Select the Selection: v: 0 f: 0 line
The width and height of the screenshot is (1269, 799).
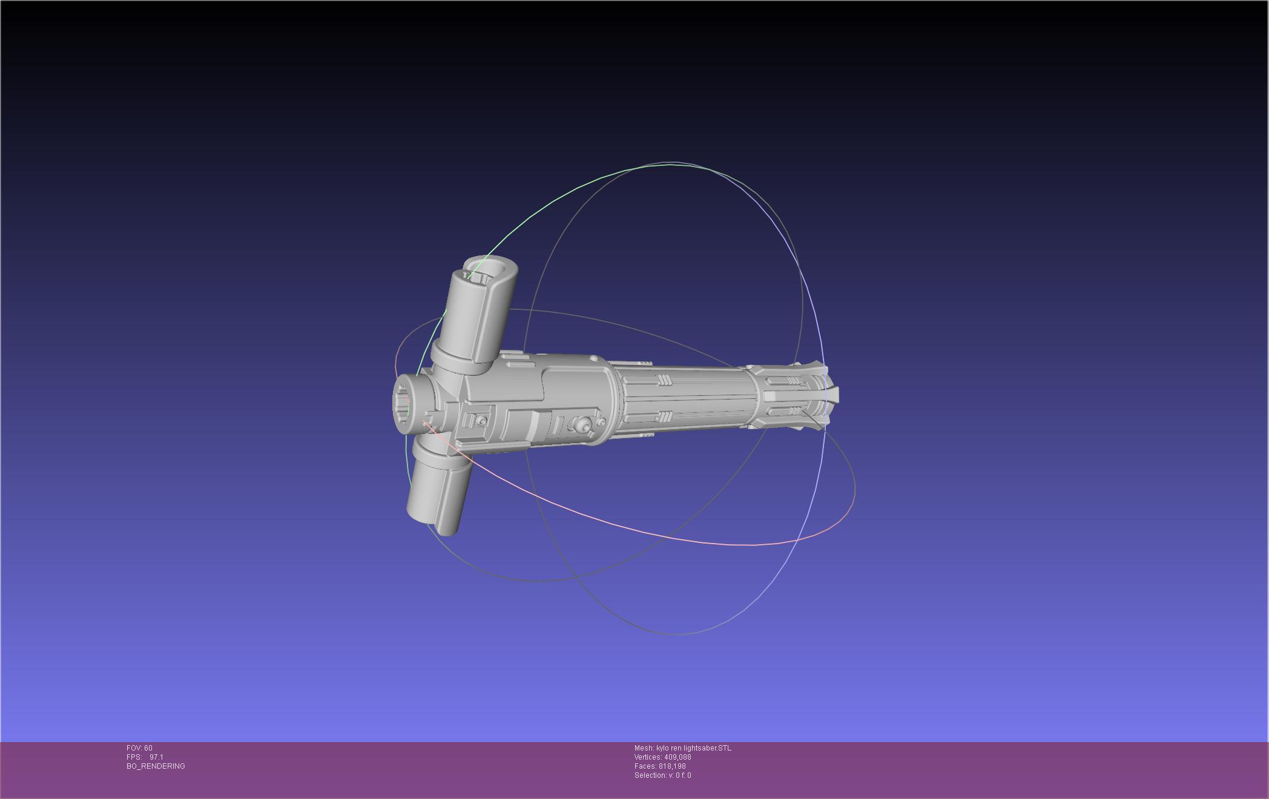[662, 775]
